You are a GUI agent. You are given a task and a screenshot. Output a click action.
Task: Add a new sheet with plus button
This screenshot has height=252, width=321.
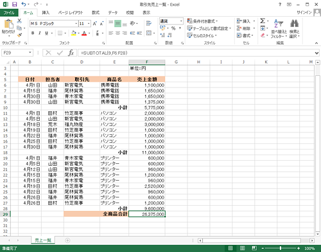coord(67,240)
